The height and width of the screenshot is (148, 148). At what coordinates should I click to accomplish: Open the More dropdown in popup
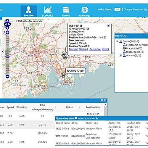(105, 49)
